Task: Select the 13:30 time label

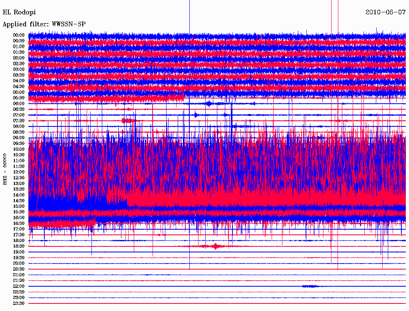Action: [19, 189]
